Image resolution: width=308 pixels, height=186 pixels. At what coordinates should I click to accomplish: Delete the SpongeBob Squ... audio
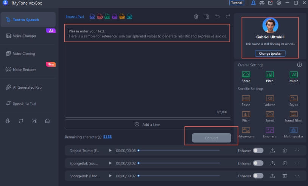285,163
